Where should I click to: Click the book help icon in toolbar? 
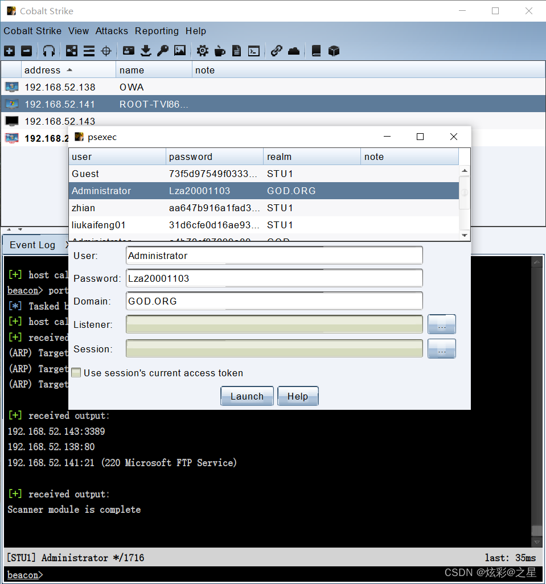click(x=316, y=51)
